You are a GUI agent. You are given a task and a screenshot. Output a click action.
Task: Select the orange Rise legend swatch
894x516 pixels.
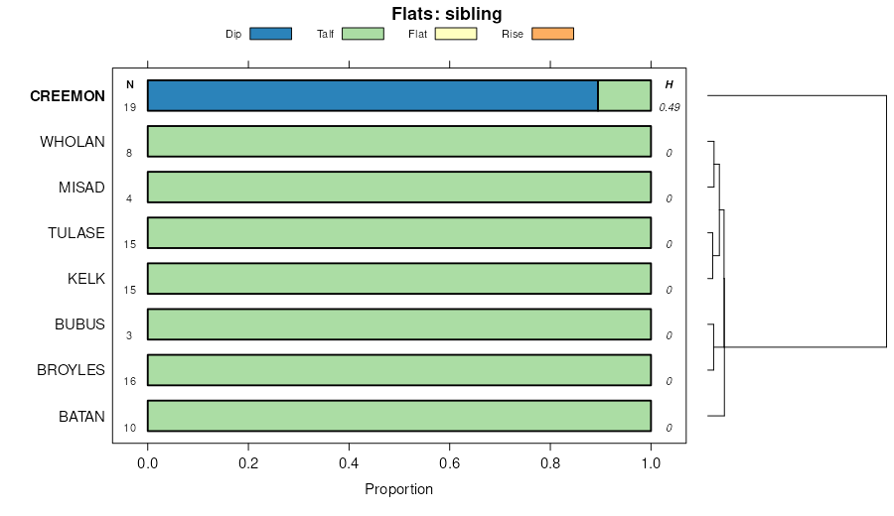tap(552, 34)
